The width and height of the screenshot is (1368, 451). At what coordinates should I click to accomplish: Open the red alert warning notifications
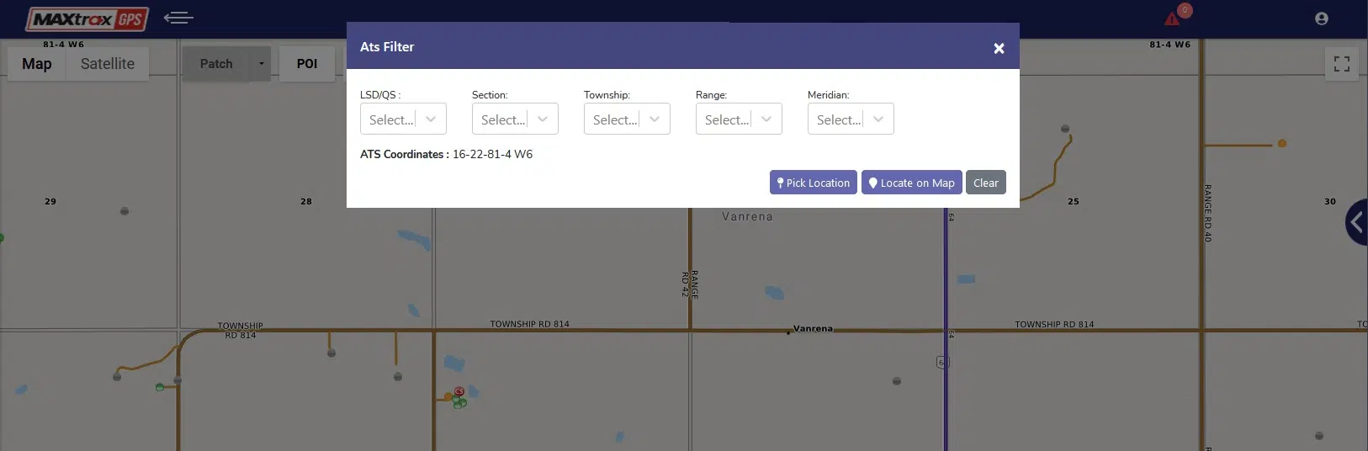click(x=1173, y=19)
